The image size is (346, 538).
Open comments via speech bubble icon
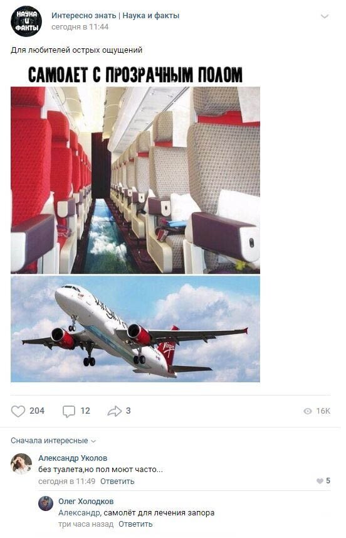[x=68, y=411]
